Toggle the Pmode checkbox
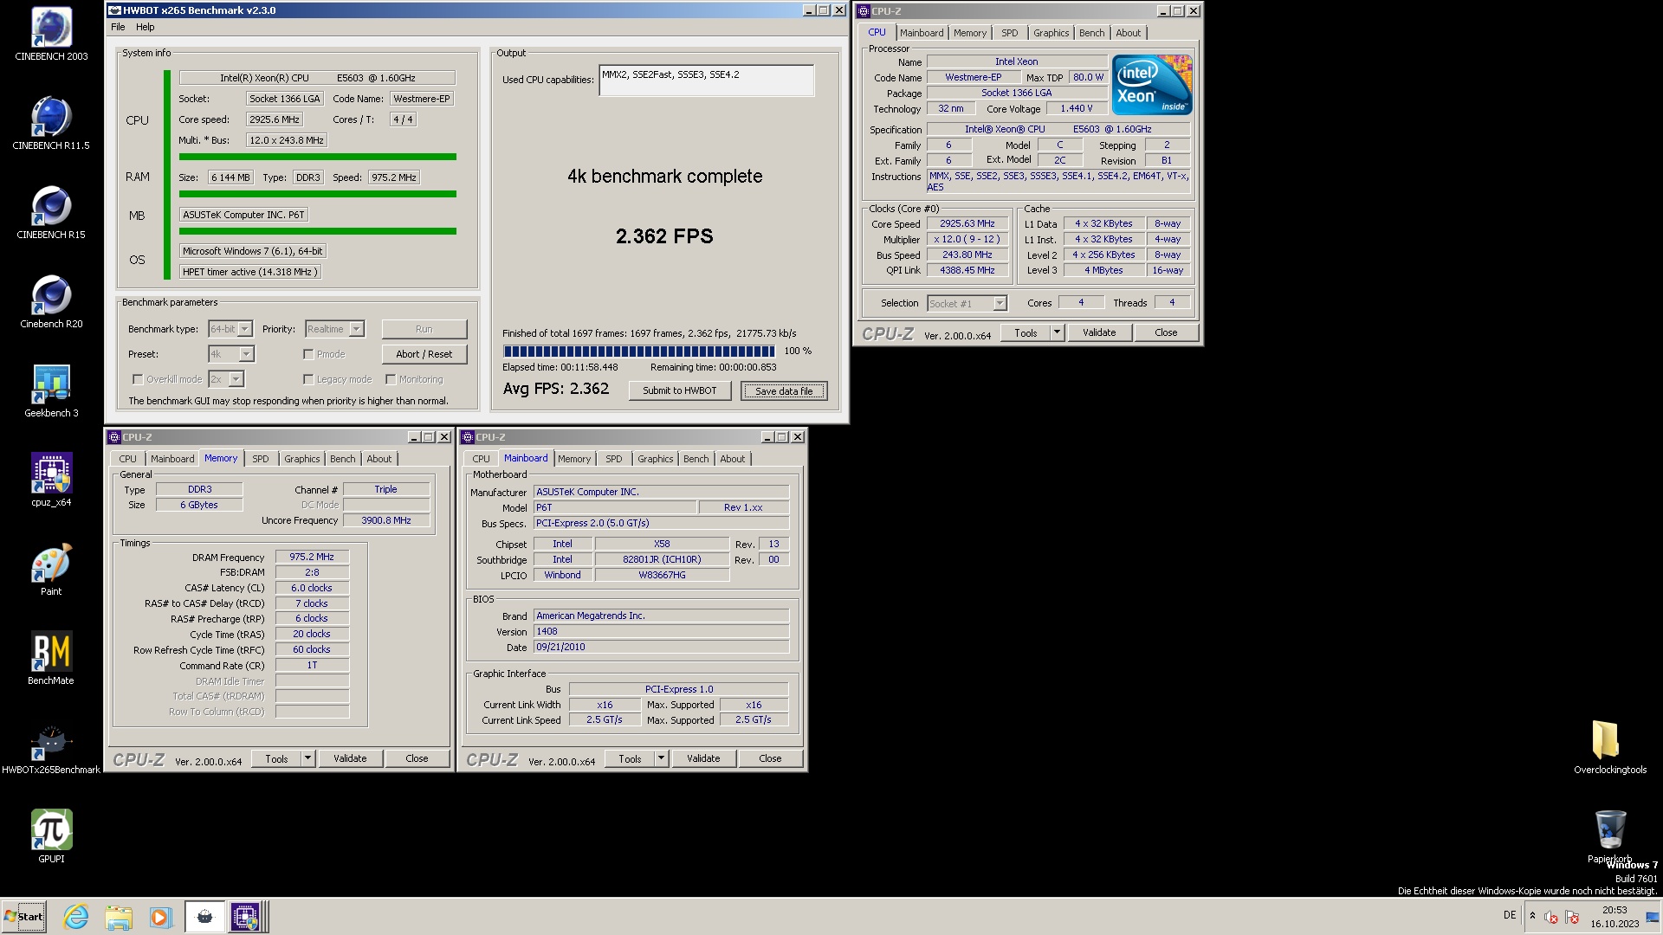Viewport: 1663px width, 935px height. click(x=308, y=354)
